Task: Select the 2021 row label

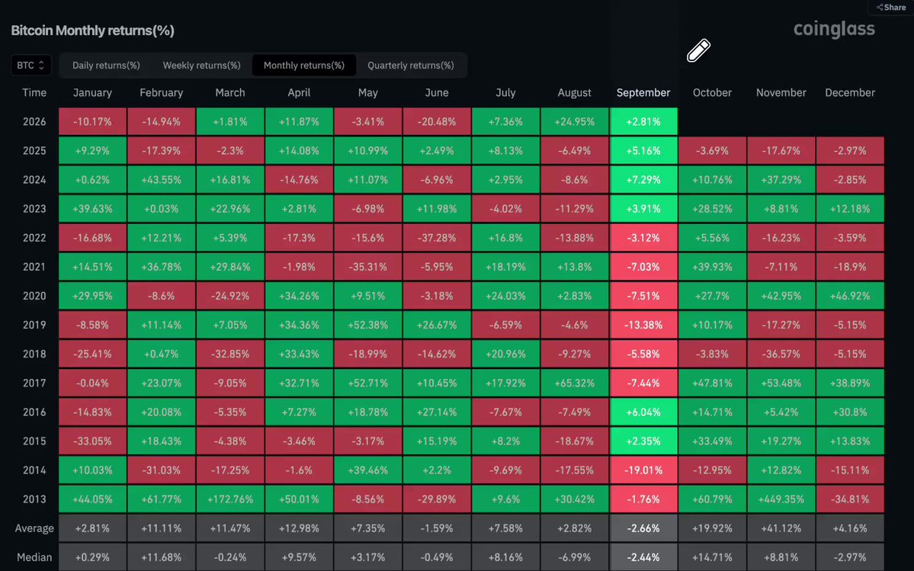Action: coord(34,267)
